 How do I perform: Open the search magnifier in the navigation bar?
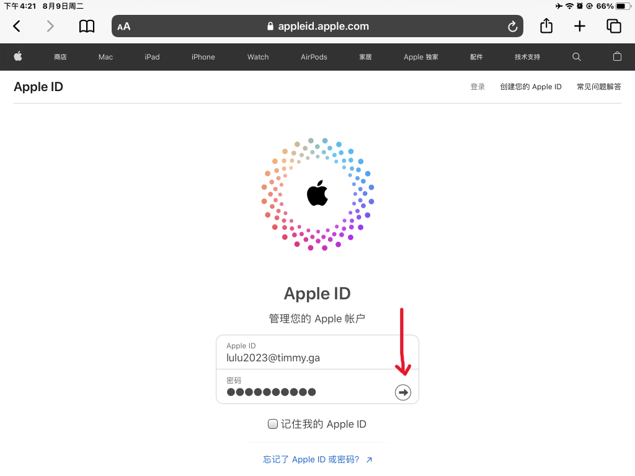(x=576, y=56)
